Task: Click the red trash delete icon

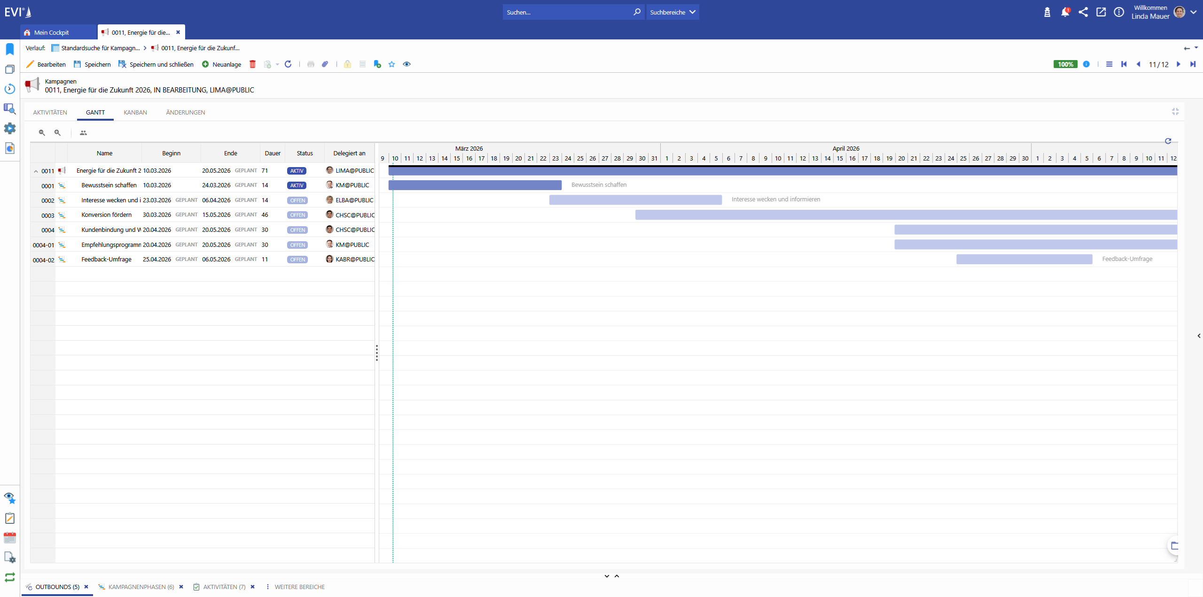Action: 252,64
